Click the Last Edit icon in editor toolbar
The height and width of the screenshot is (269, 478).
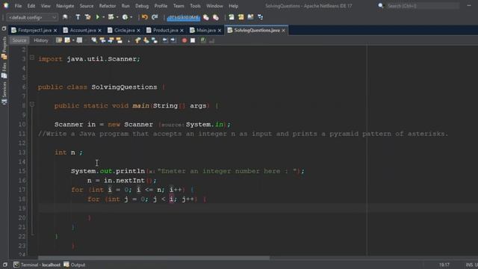pos(59,40)
